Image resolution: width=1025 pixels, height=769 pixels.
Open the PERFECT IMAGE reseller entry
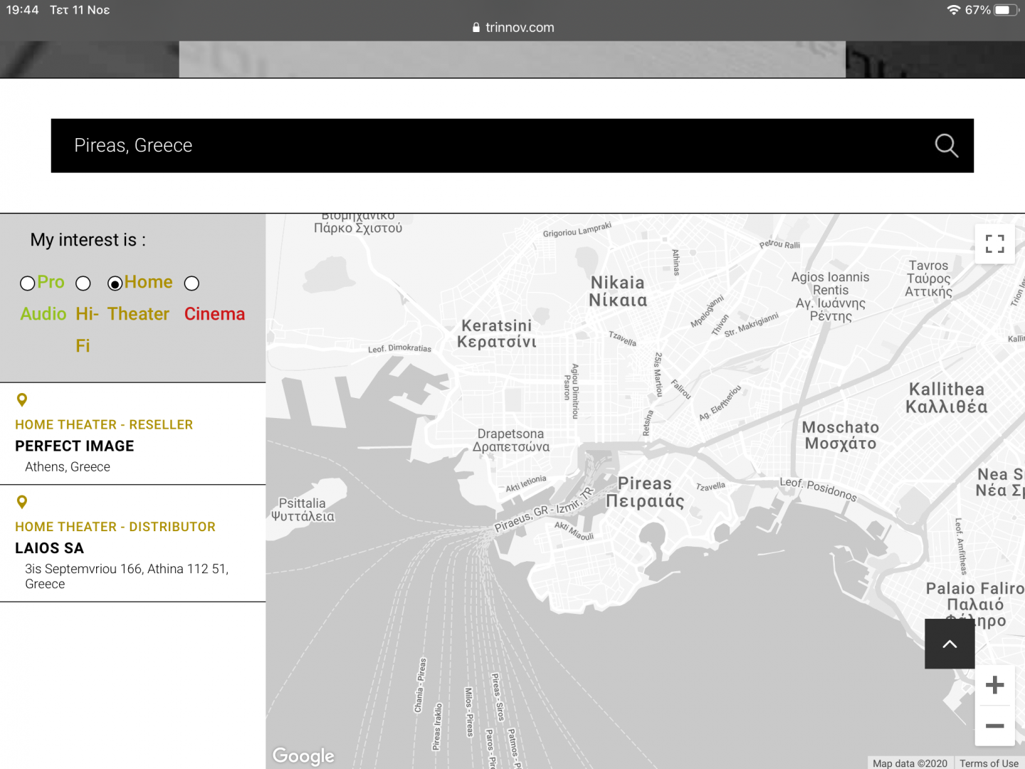pos(75,446)
